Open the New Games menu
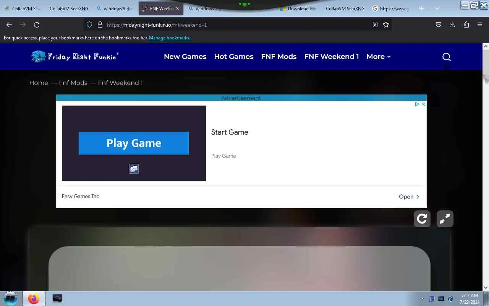Screen dimensions: 489x306 coord(185,57)
